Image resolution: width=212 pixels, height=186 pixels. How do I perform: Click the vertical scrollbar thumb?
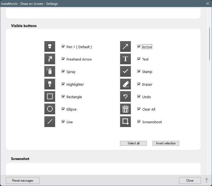(x=210, y=44)
